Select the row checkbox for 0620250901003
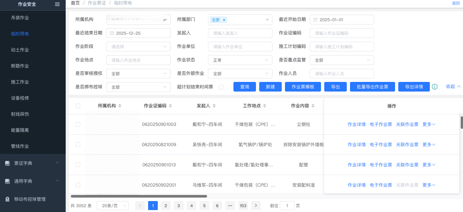Screen dimensions: 463x212 coord(78,124)
